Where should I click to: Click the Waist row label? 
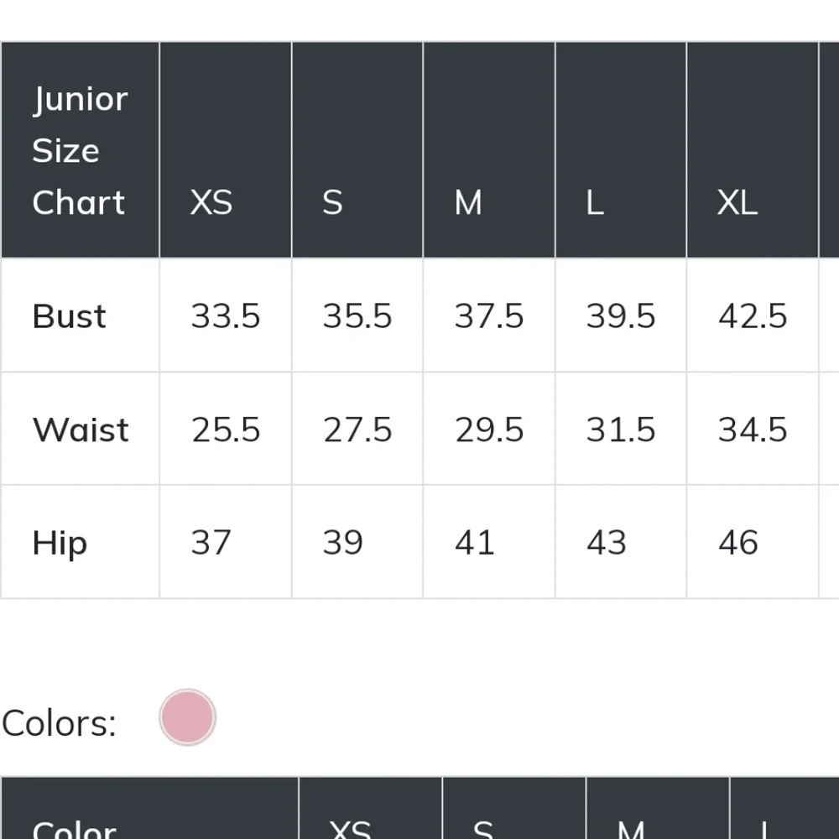pyautogui.click(x=80, y=429)
